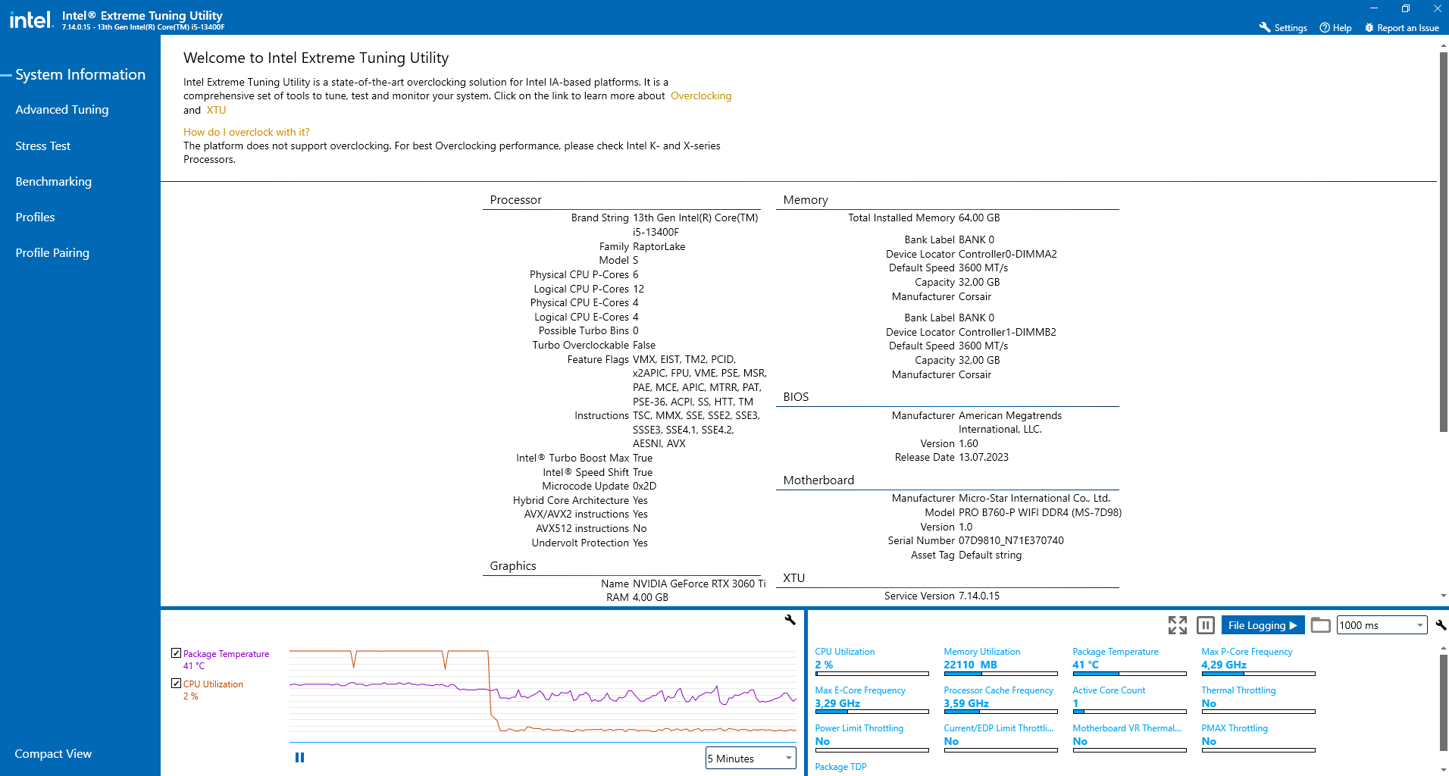This screenshot has height=776, width=1449.
Task: Click Package Temperature monitor bar
Action: [1129, 674]
